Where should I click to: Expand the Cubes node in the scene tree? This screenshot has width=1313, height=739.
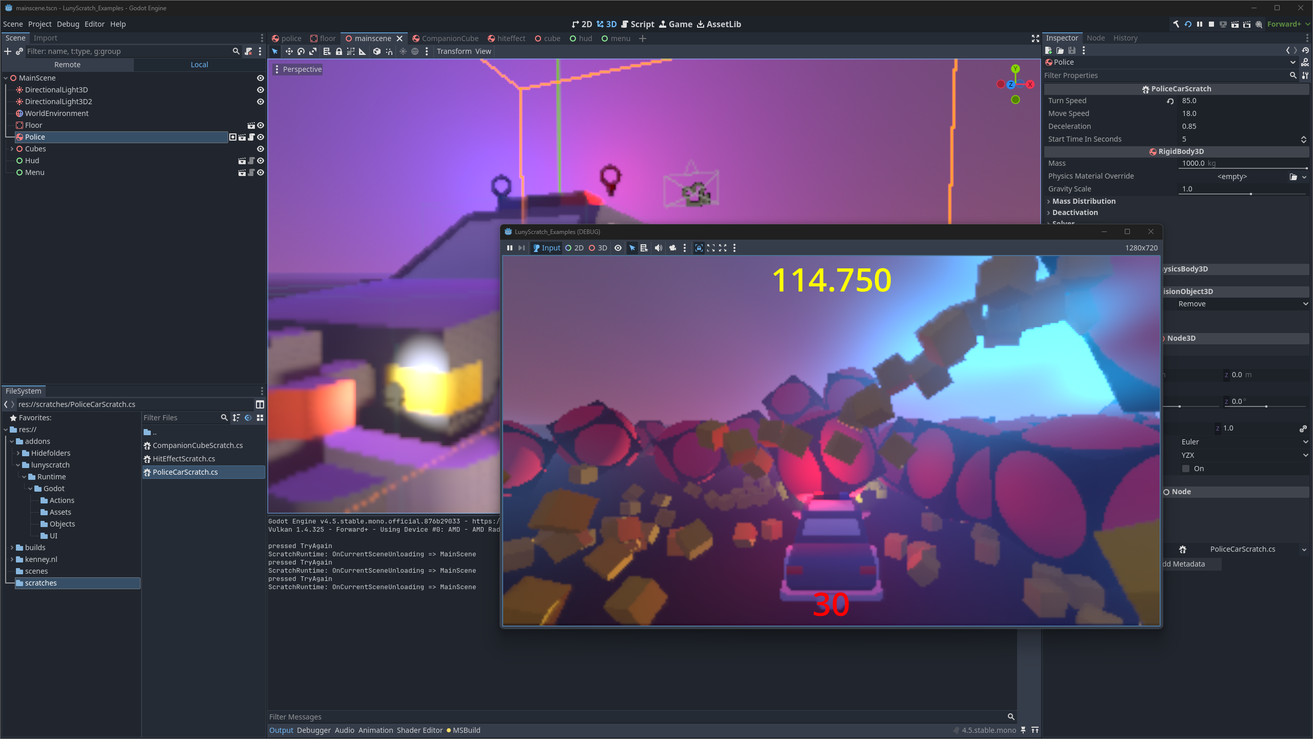click(12, 149)
